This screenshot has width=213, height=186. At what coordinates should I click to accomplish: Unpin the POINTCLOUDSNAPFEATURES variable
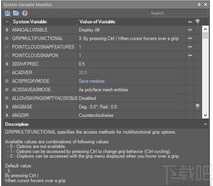point(190,47)
